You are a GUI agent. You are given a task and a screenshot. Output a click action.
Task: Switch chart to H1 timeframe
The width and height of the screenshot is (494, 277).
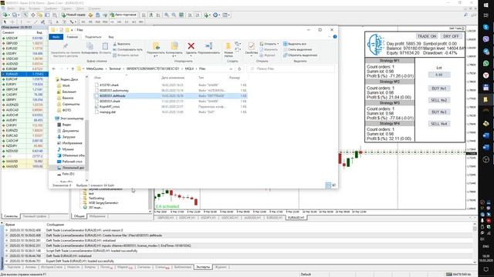click(112, 22)
